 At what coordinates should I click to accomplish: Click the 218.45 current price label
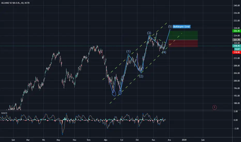[236, 46]
